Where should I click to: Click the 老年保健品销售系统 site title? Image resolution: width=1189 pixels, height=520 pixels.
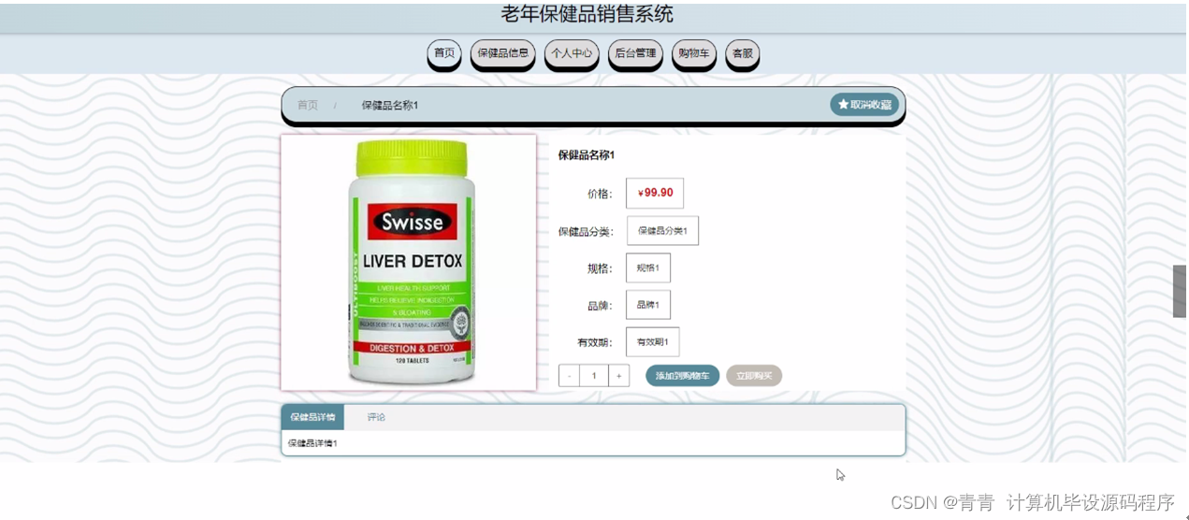point(587,14)
